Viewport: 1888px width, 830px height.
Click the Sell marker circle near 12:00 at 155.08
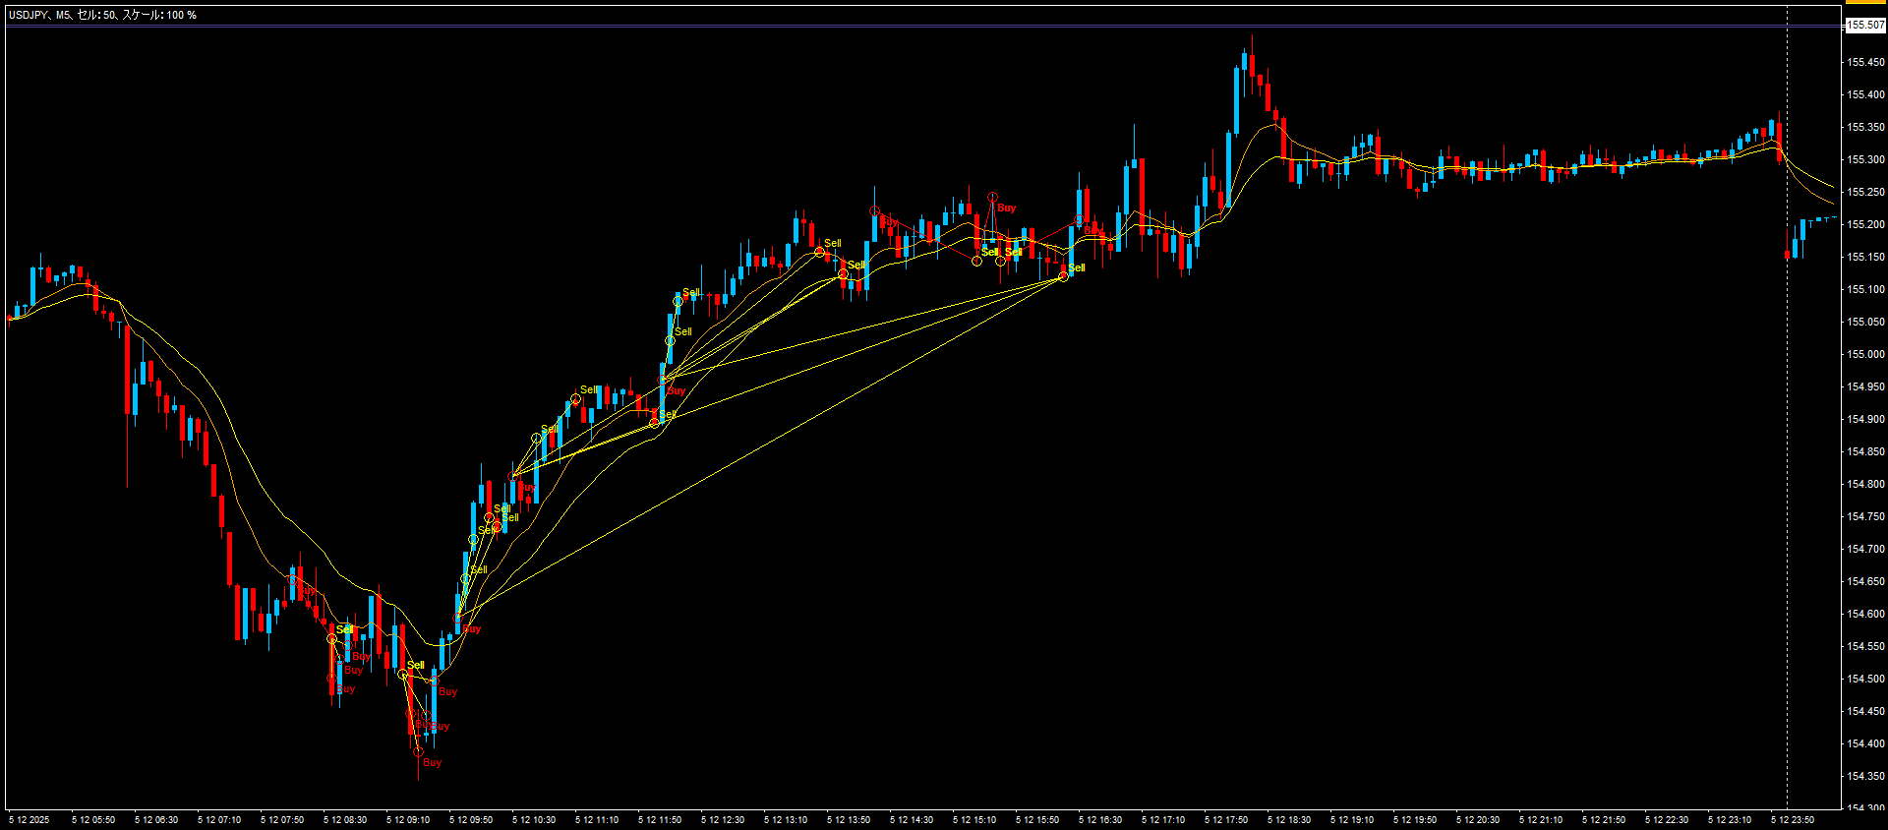(x=678, y=301)
